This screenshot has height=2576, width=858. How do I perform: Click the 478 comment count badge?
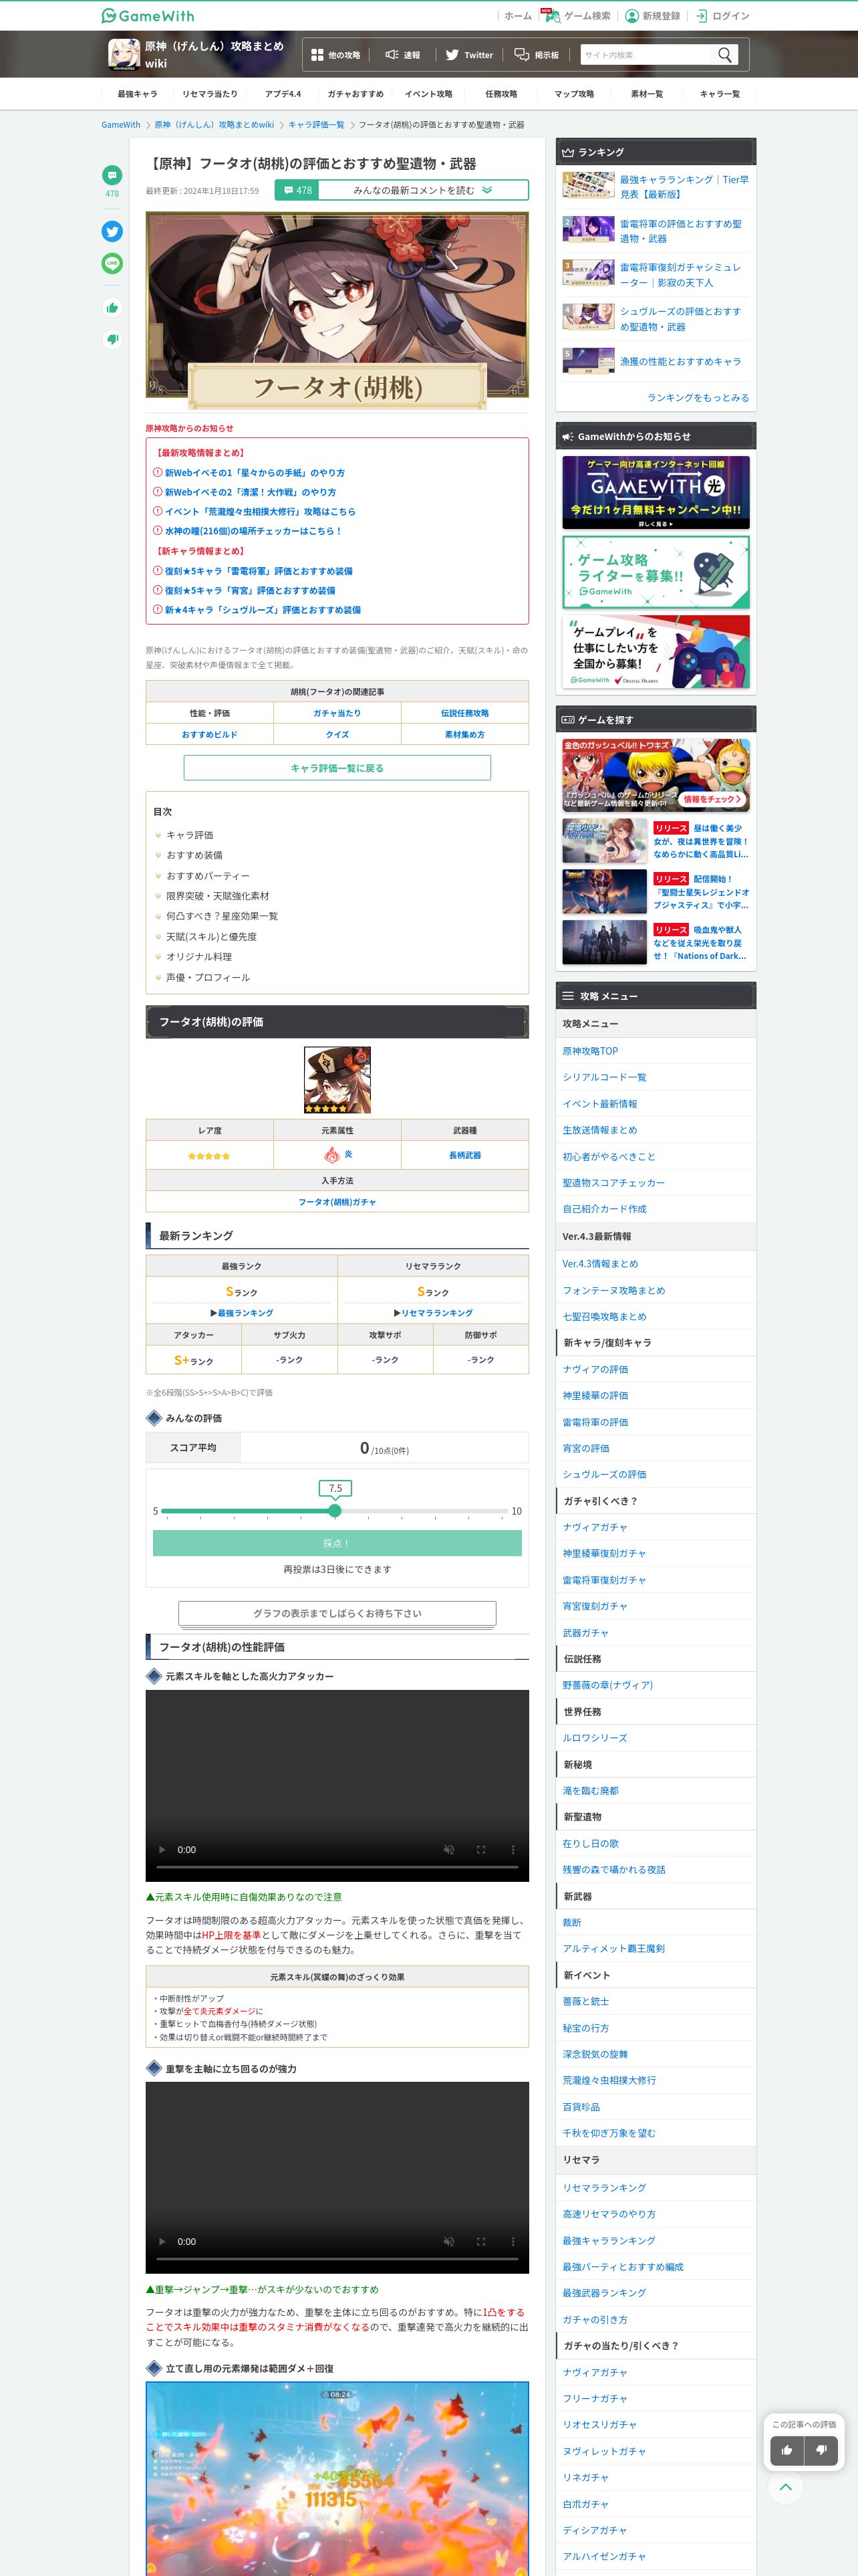(x=297, y=190)
